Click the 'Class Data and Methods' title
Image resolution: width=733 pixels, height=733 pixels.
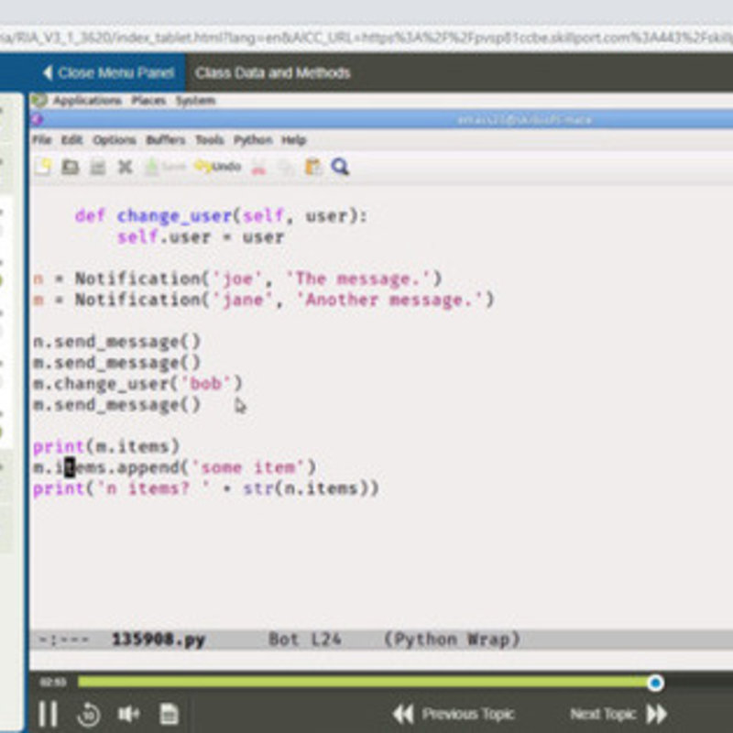(272, 73)
